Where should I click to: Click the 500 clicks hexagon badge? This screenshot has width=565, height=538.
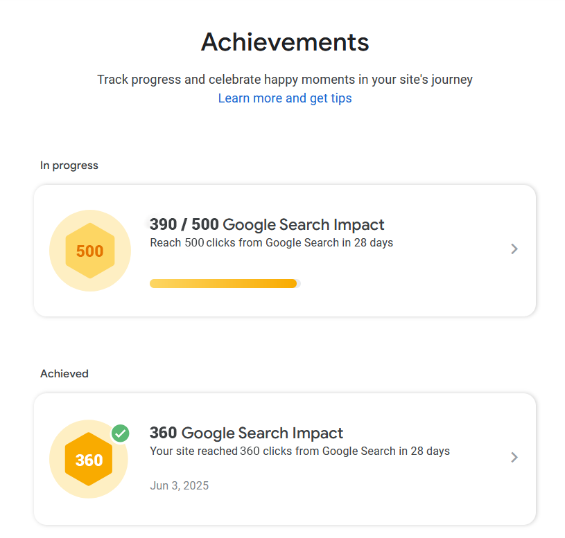tap(89, 251)
